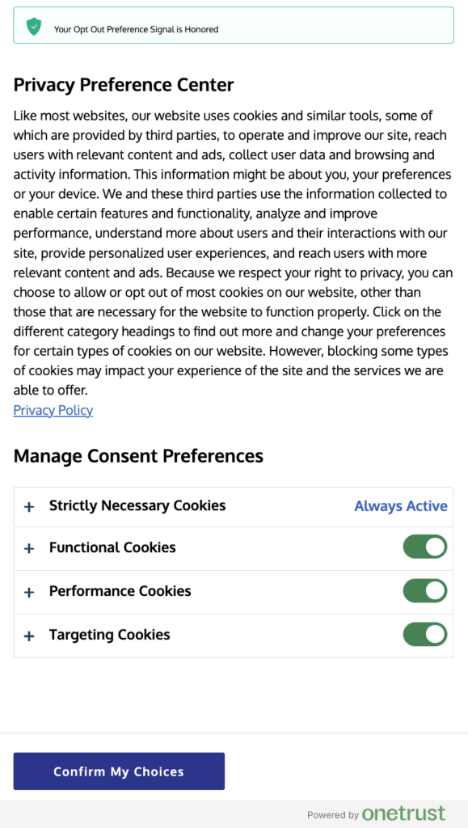The height and width of the screenshot is (828, 468).
Task: Disable the Functional Cookies toggle
Action: [426, 547]
